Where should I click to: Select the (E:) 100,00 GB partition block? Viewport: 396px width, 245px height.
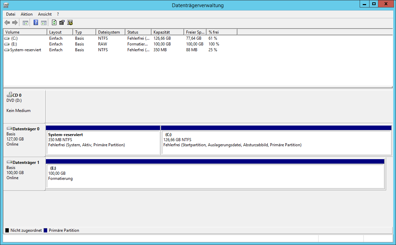[x=215, y=176]
